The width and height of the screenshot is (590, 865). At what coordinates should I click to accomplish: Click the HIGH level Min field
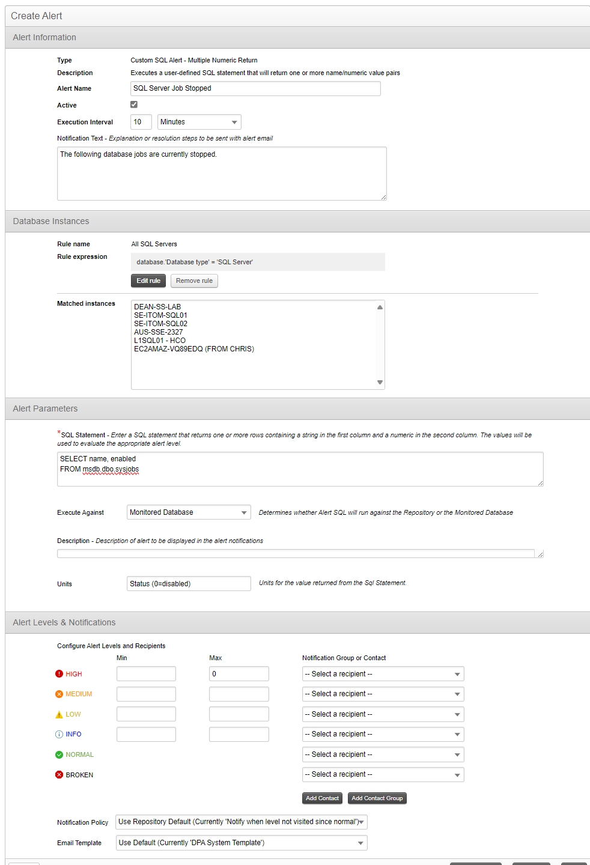pos(146,674)
